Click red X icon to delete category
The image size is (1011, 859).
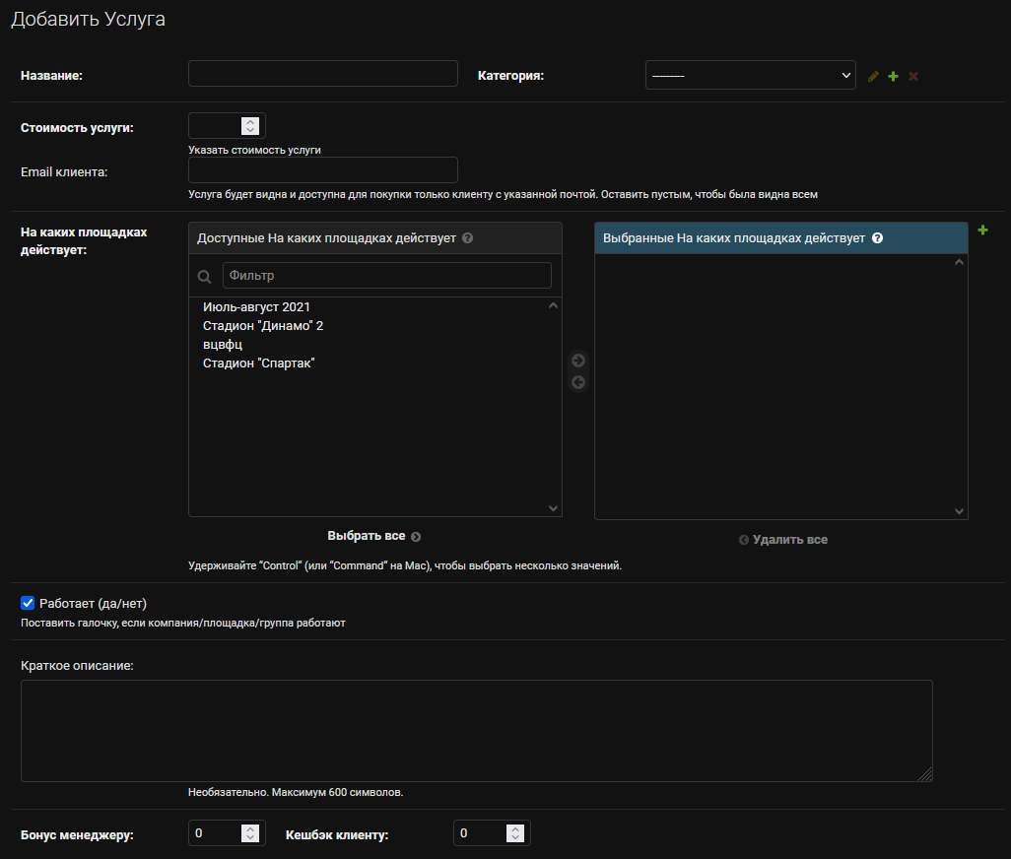point(913,76)
